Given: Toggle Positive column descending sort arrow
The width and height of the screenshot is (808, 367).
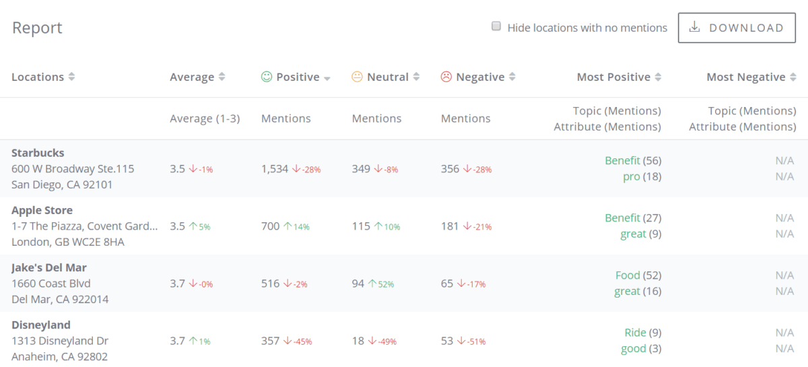Looking at the screenshot, I should (x=327, y=78).
